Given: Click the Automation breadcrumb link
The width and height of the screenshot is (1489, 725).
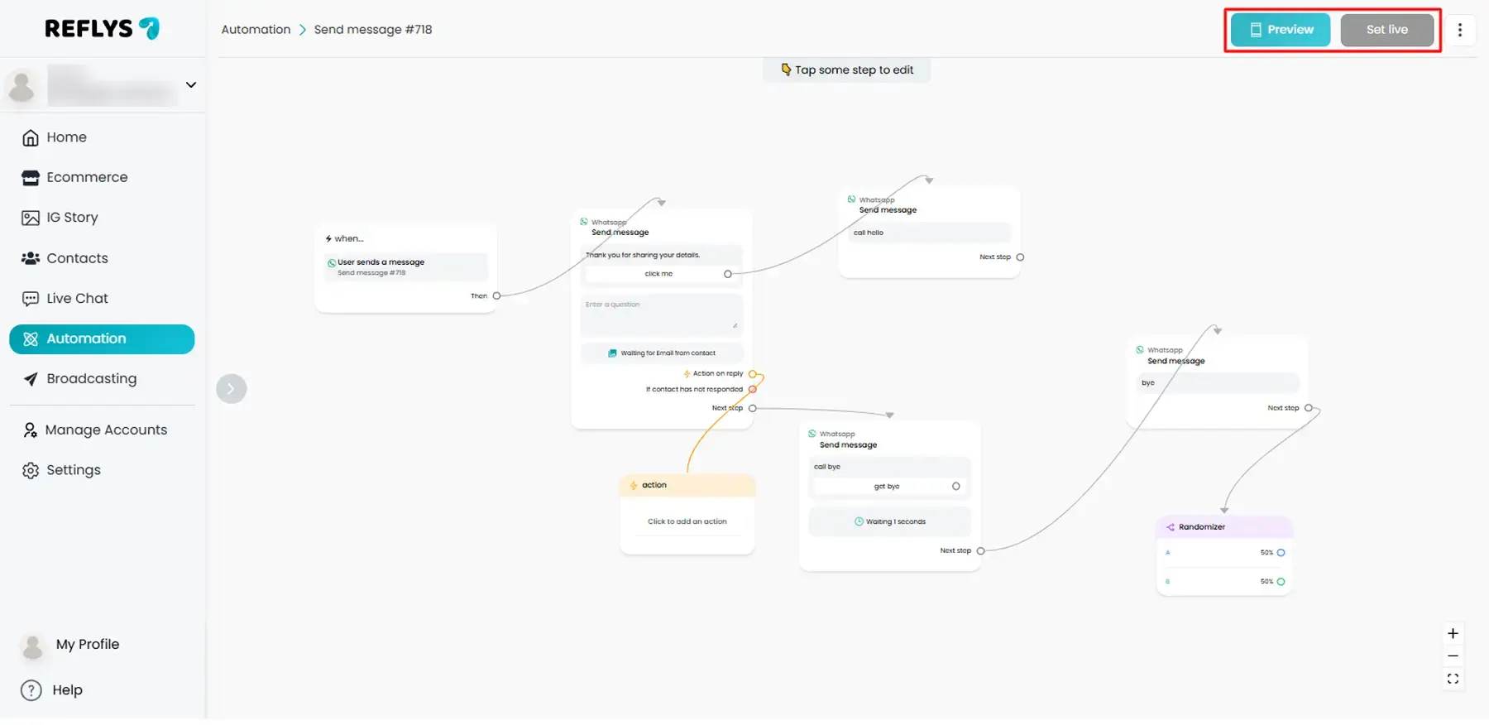Looking at the screenshot, I should pos(256,30).
